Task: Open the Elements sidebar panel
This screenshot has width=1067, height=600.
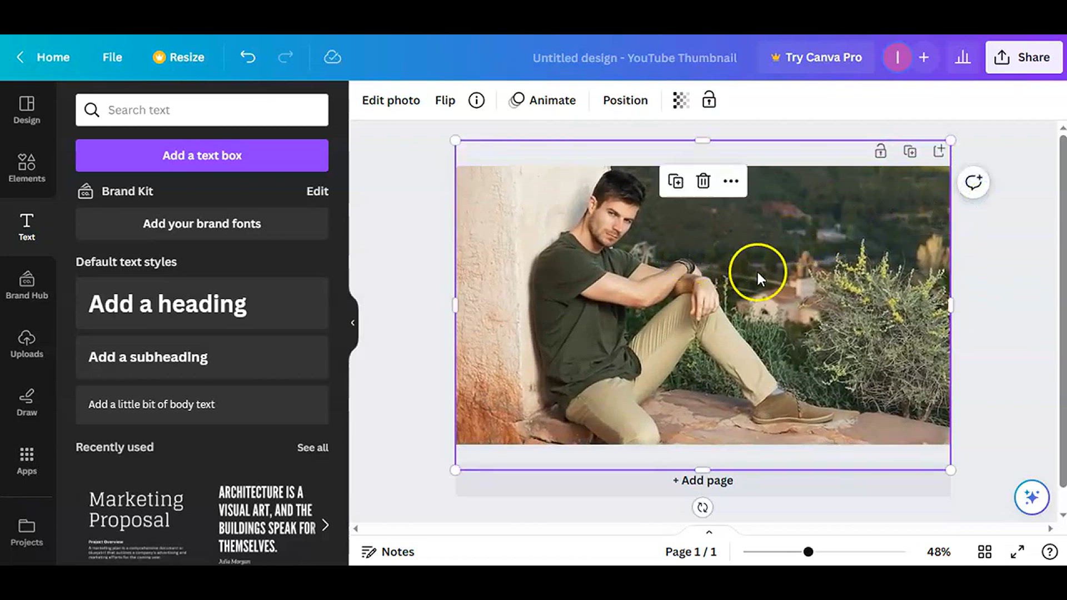Action: pyautogui.click(x=27, y=168)
